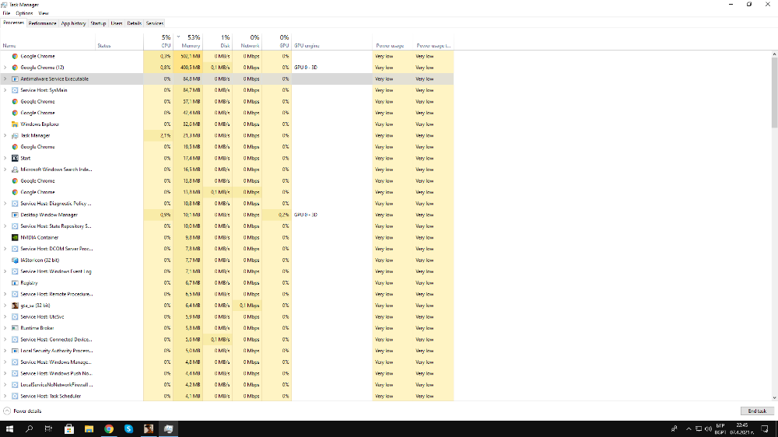Click the End task button
Screen dimensions: 778x437
[x=757, y=411]
